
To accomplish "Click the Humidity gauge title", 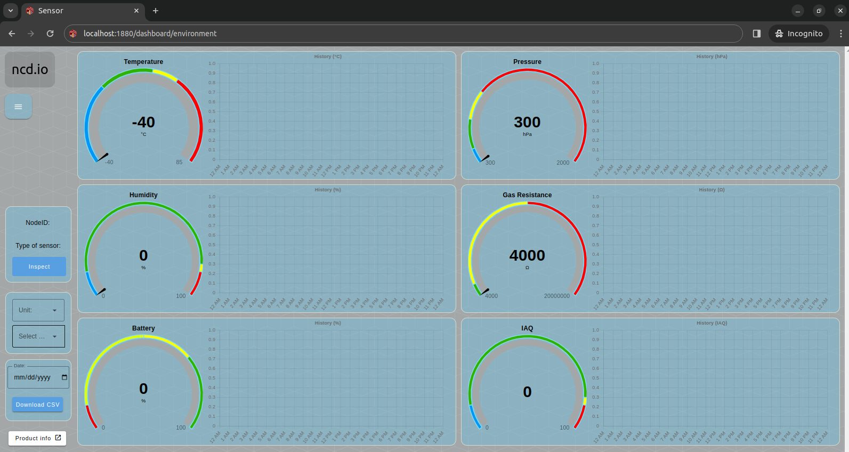I will tap(143, 195).
